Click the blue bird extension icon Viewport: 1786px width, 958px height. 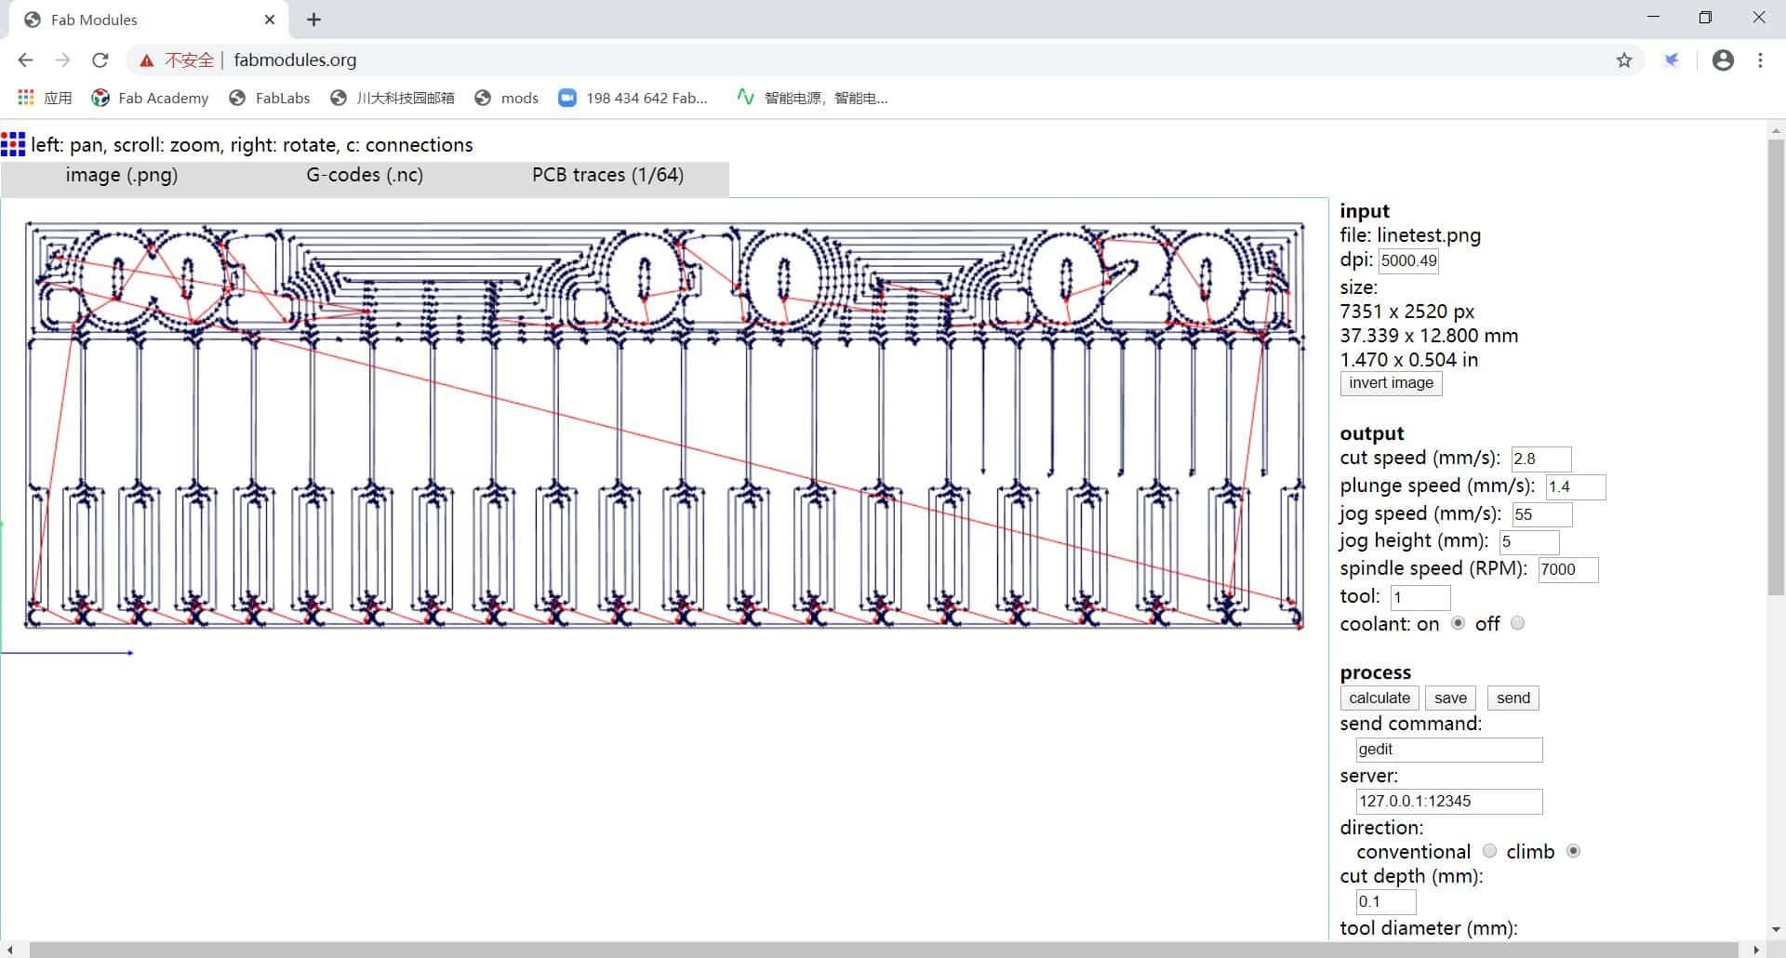pos(1672,60)
